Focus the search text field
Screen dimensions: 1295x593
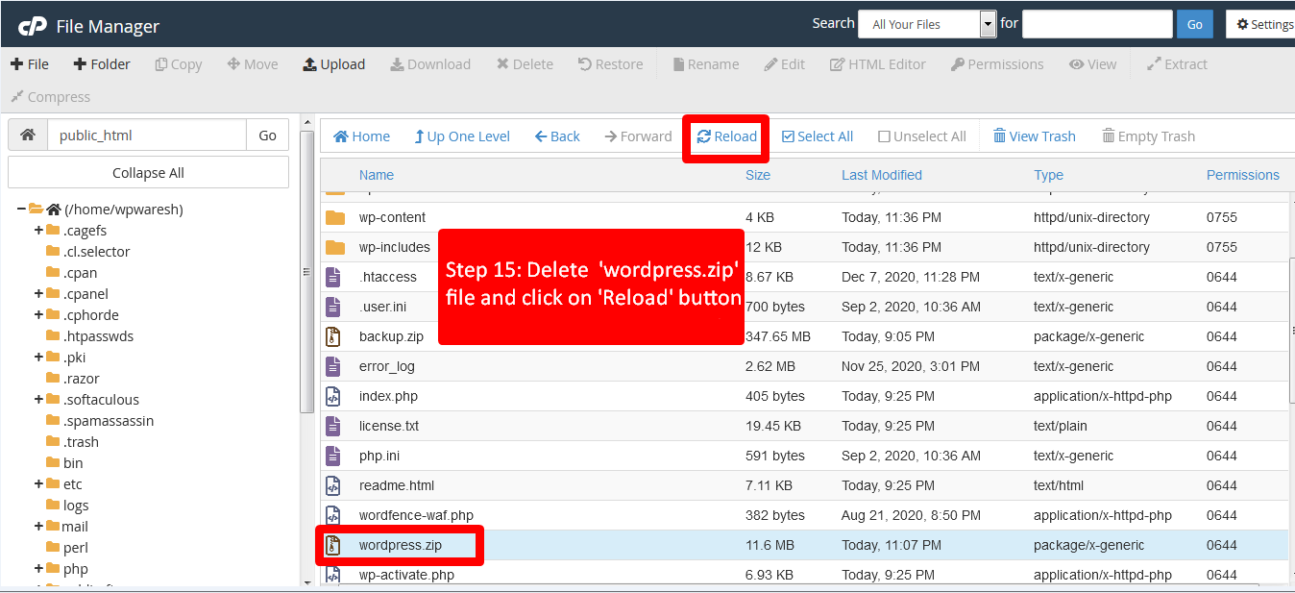pyautogui.click(x=1097, y=24)
